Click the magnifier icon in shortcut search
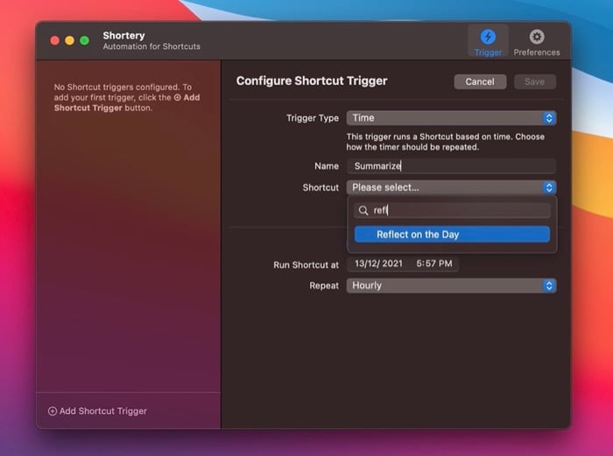This screenshot has height=456, width=613. 363,210
